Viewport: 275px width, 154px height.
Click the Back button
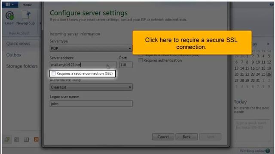186,137
